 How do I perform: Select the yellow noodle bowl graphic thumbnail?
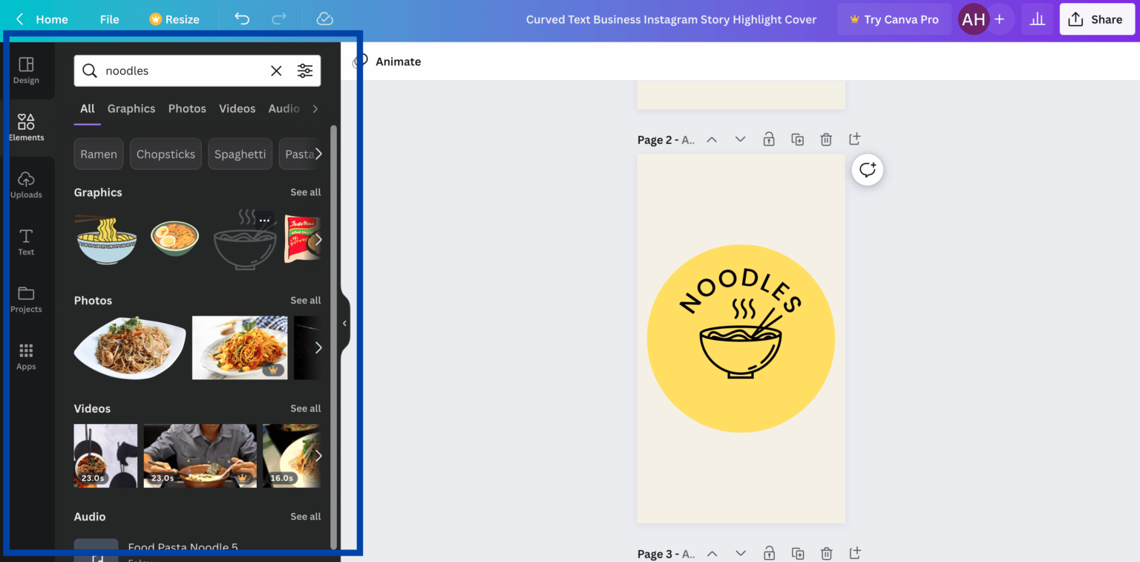pyautogui.click(x=105, y=239)
